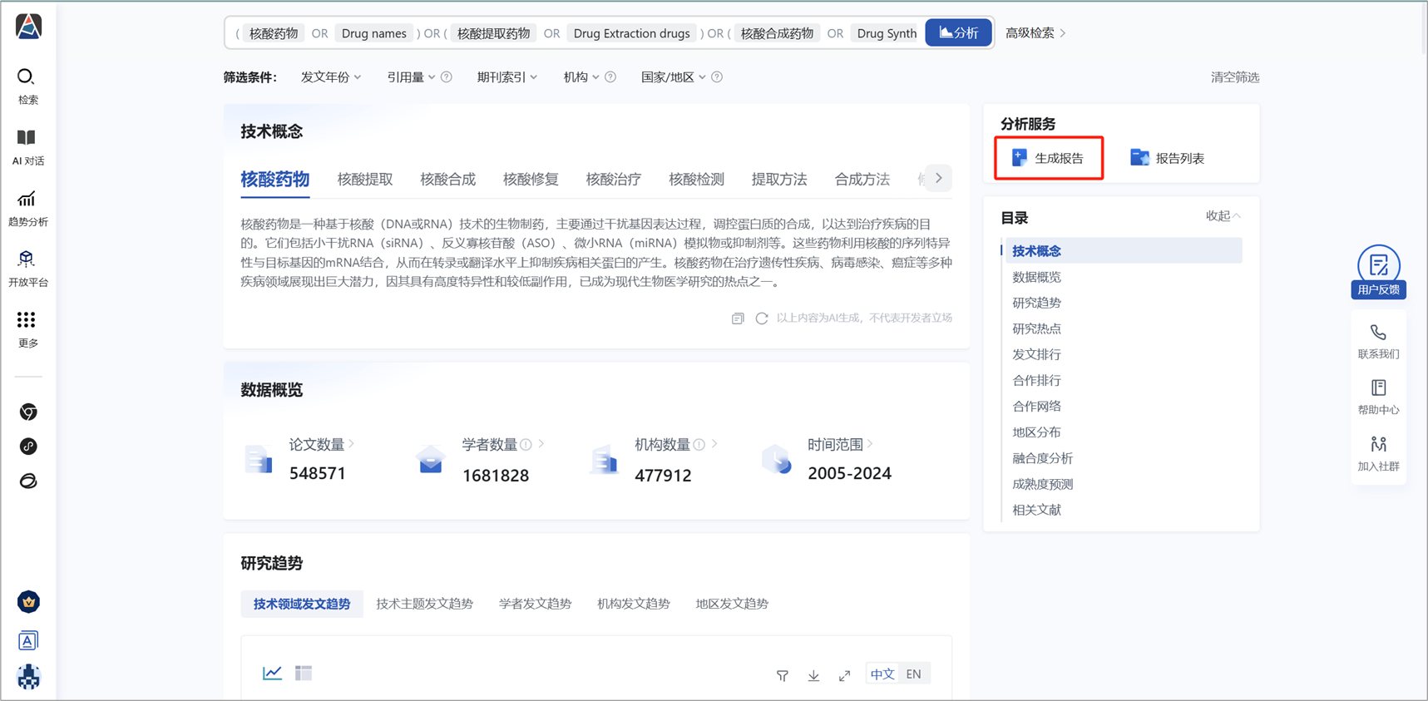Click 生成报告 generate report button
Viewport: 1428px width, 701px height.
(x=1048, y=158)
